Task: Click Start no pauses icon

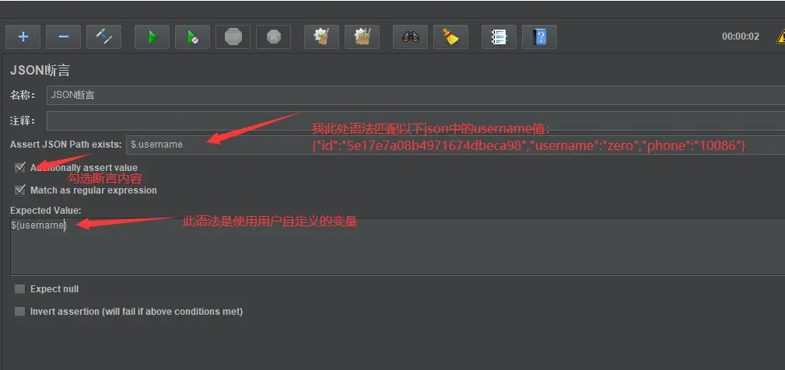Action: pos(193,37)
